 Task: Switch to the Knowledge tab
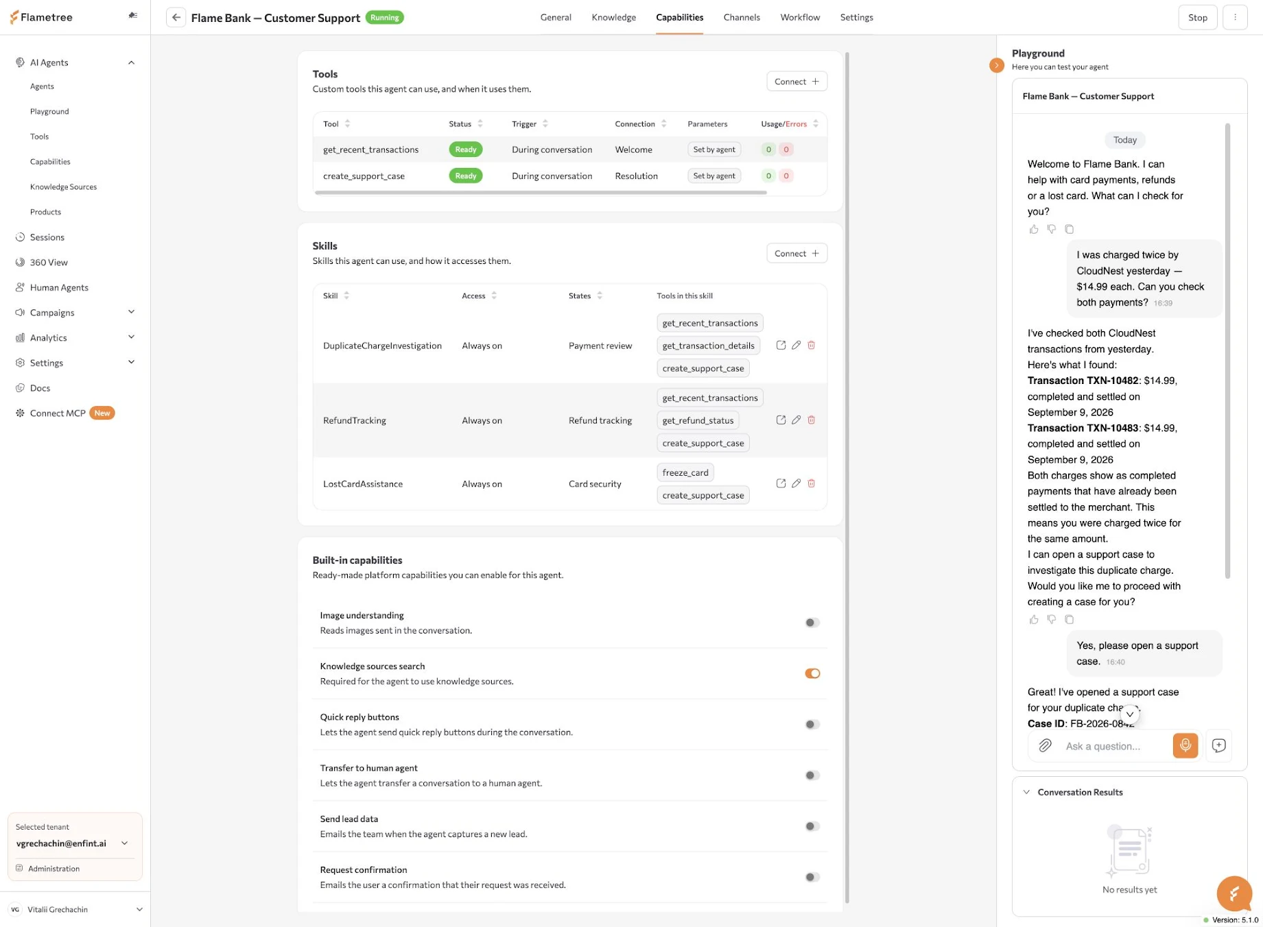pyautogui.click(x=613, y=17)
